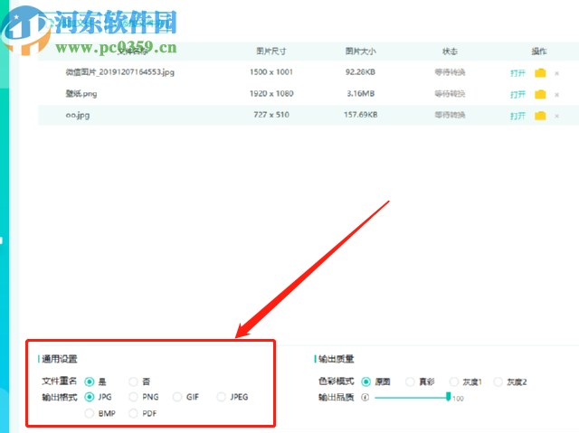Click the quality value 100
The image size is (579, 433).
click(458, 399)
